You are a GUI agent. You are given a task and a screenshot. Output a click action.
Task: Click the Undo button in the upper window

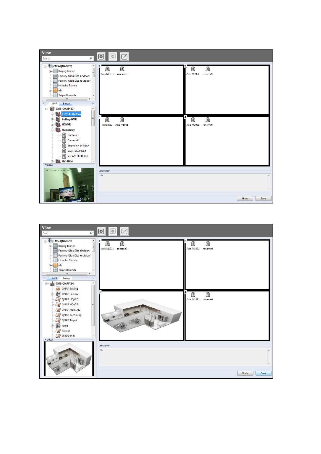click(x=245, y=198)
